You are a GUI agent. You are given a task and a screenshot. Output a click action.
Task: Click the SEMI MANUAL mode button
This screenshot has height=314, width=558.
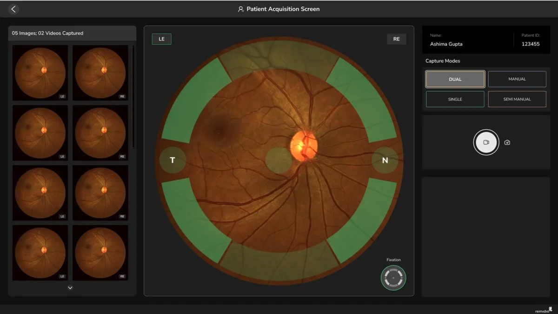pos(517,99)
